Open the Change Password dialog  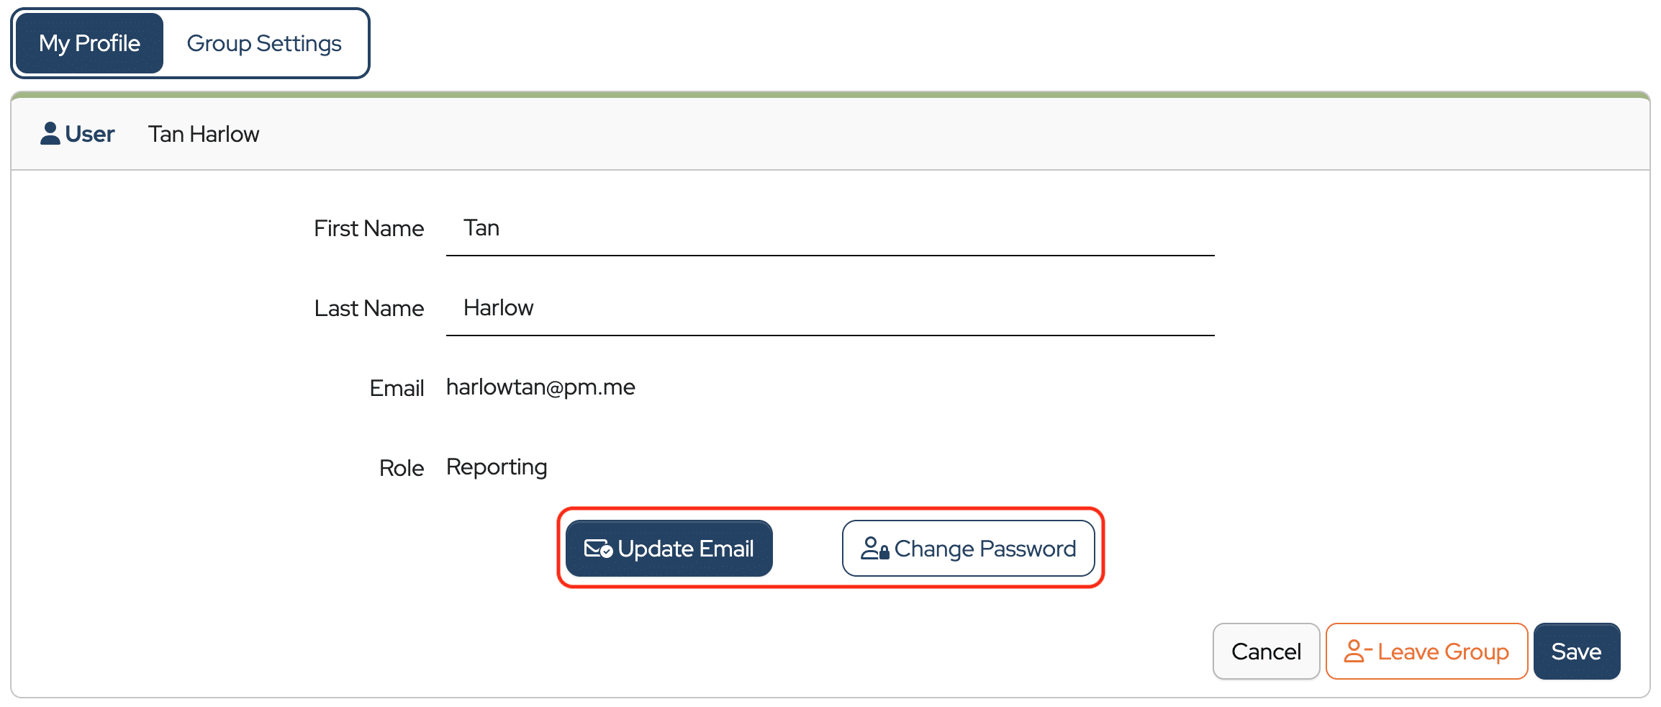(x=969, y=549)
